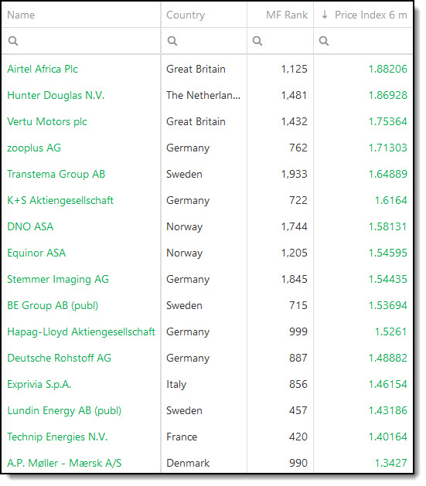Select MF Rank value 1,933

point(295,174)
